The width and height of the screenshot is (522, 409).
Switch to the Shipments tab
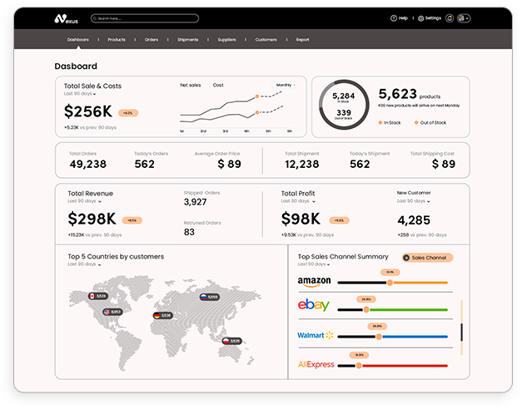[x=187, y=39]
